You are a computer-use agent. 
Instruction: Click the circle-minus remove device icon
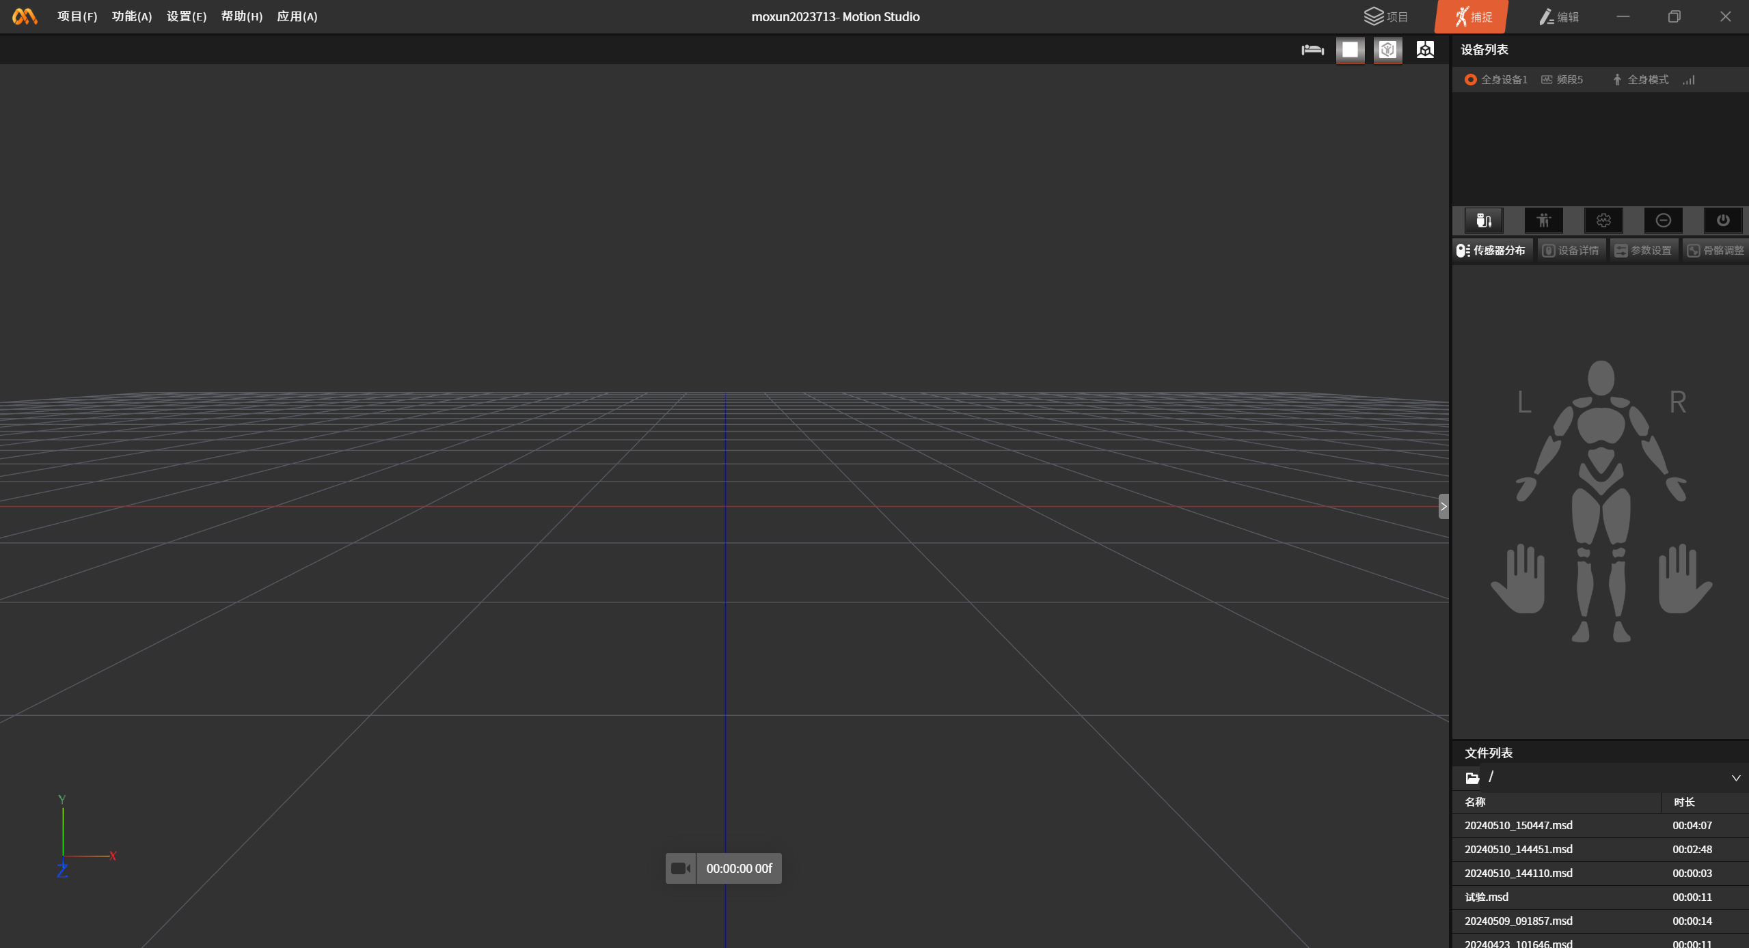(1663, 220)
